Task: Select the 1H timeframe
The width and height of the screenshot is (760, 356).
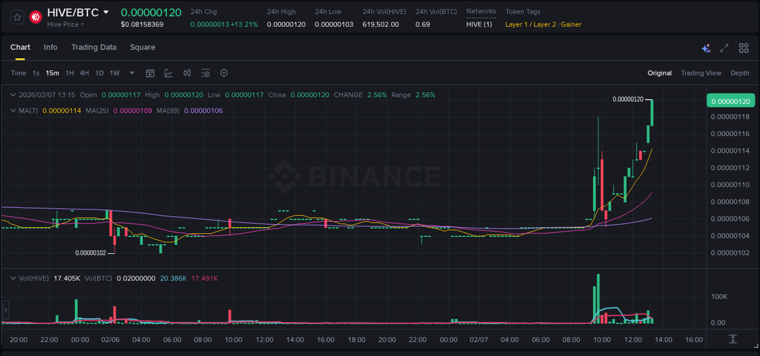Action: [69, 73]
